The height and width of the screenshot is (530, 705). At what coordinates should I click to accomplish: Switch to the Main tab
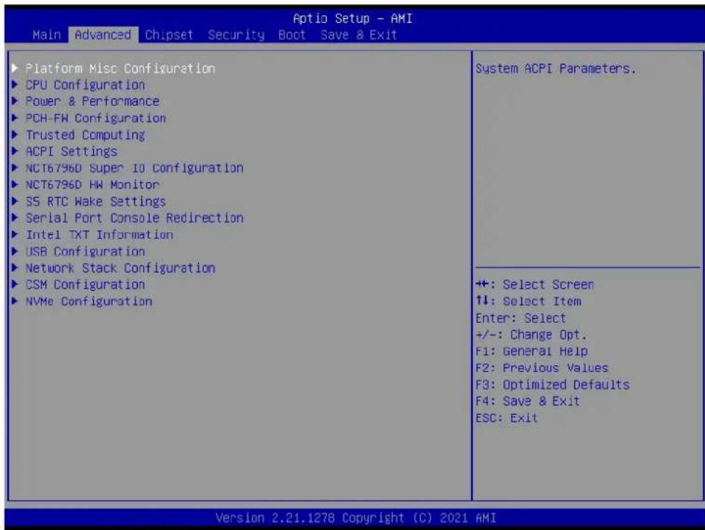[47, 35]
